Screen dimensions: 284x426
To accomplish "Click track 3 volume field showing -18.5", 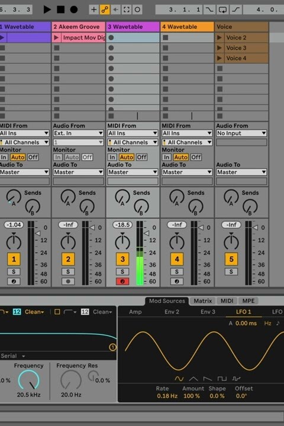I will (122, 225).
